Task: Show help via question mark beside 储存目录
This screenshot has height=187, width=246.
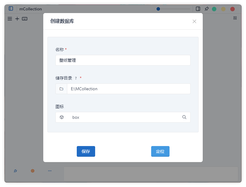Action: [76, 78]
